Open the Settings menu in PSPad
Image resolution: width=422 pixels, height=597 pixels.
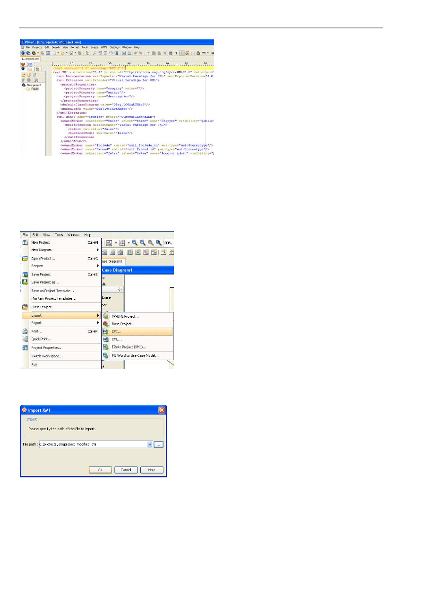[x=115, y=47]
